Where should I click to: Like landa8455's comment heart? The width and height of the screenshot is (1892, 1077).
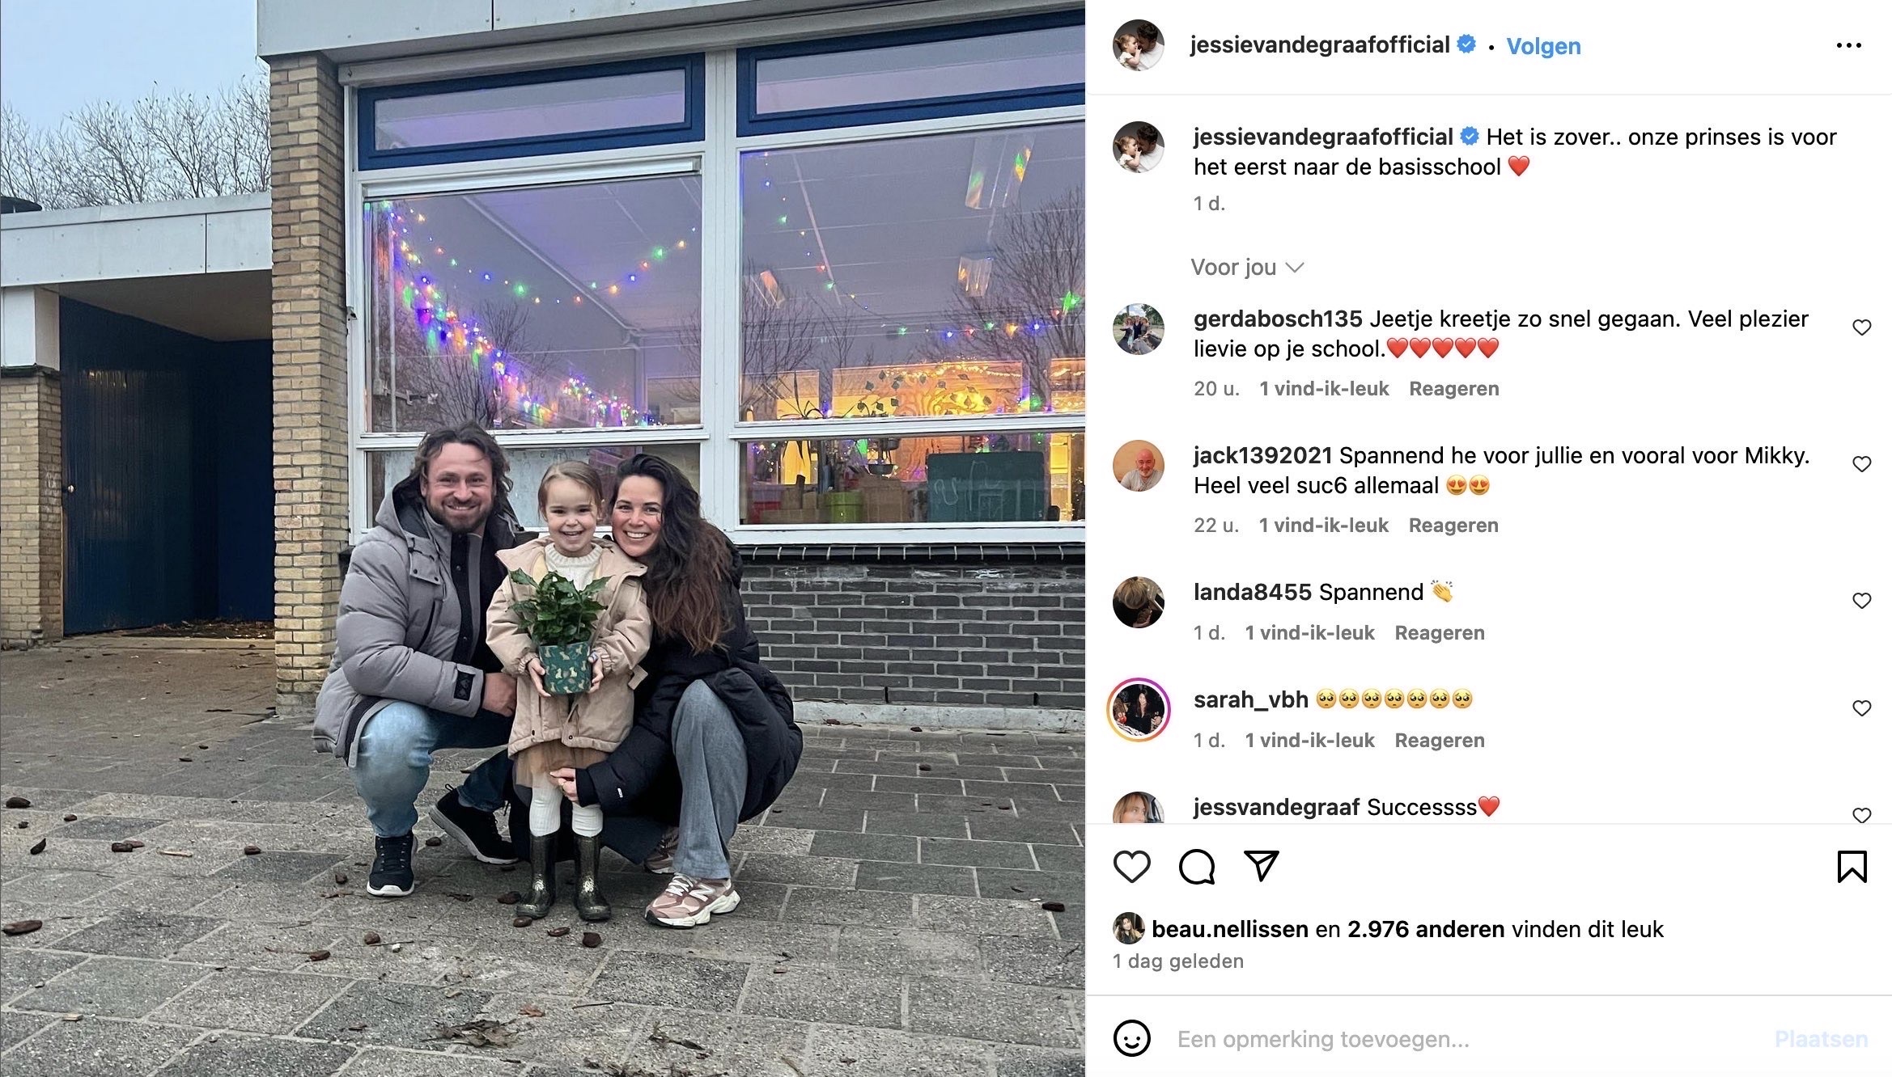1862,601
